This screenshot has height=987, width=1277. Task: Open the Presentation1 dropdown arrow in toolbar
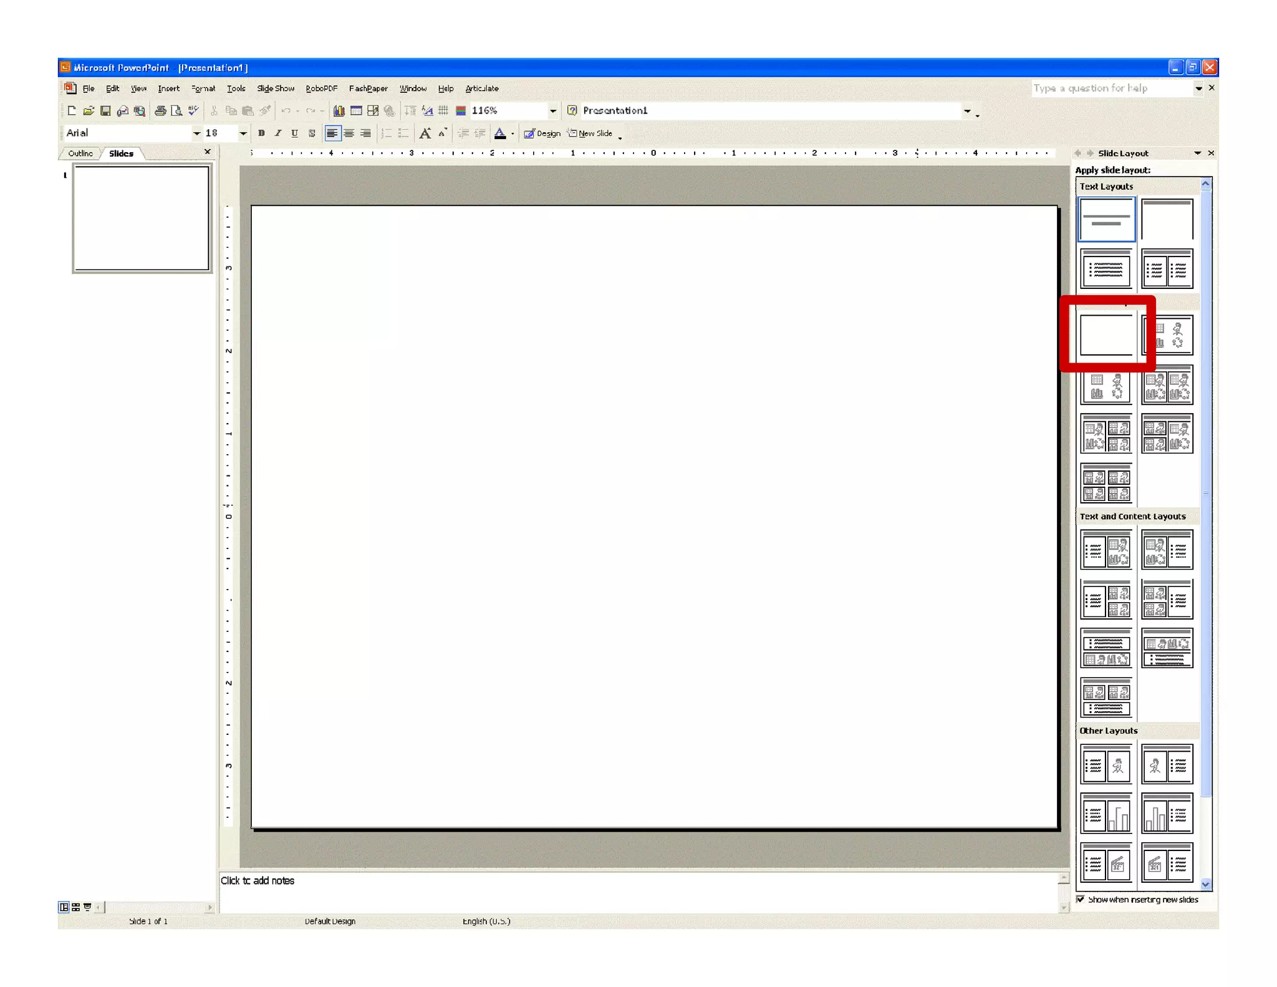click(967, 111)
